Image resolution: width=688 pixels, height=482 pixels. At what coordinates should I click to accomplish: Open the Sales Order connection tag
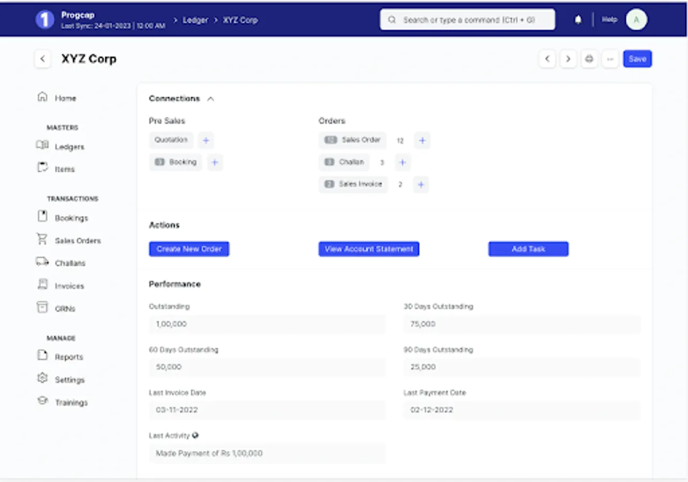[353, 140]
